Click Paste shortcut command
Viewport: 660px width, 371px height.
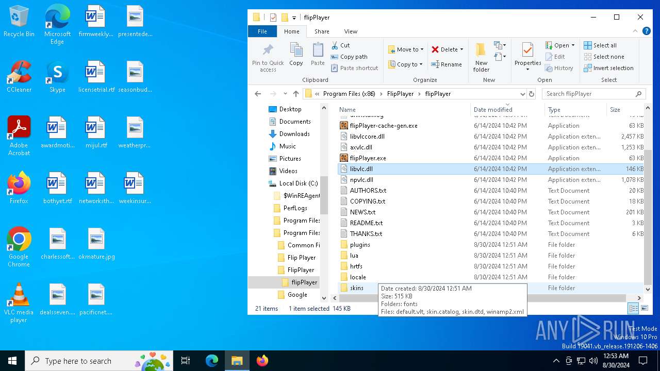pyautogui.click(x=354, y=68)
